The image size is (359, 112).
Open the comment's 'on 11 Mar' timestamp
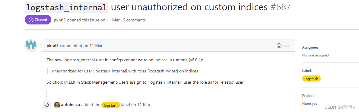(93, 46)
